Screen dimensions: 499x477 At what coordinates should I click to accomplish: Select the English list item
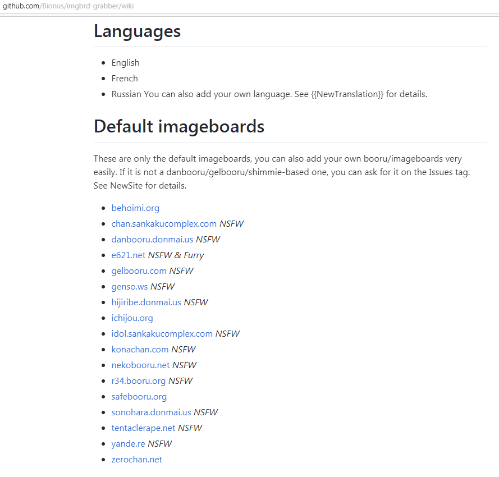[x=125, y=63]
